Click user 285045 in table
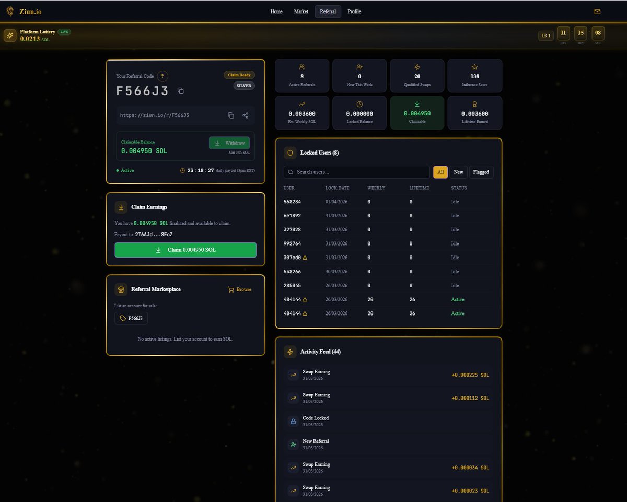This screenshot has width=627, height=502. (x=292, y=286)
